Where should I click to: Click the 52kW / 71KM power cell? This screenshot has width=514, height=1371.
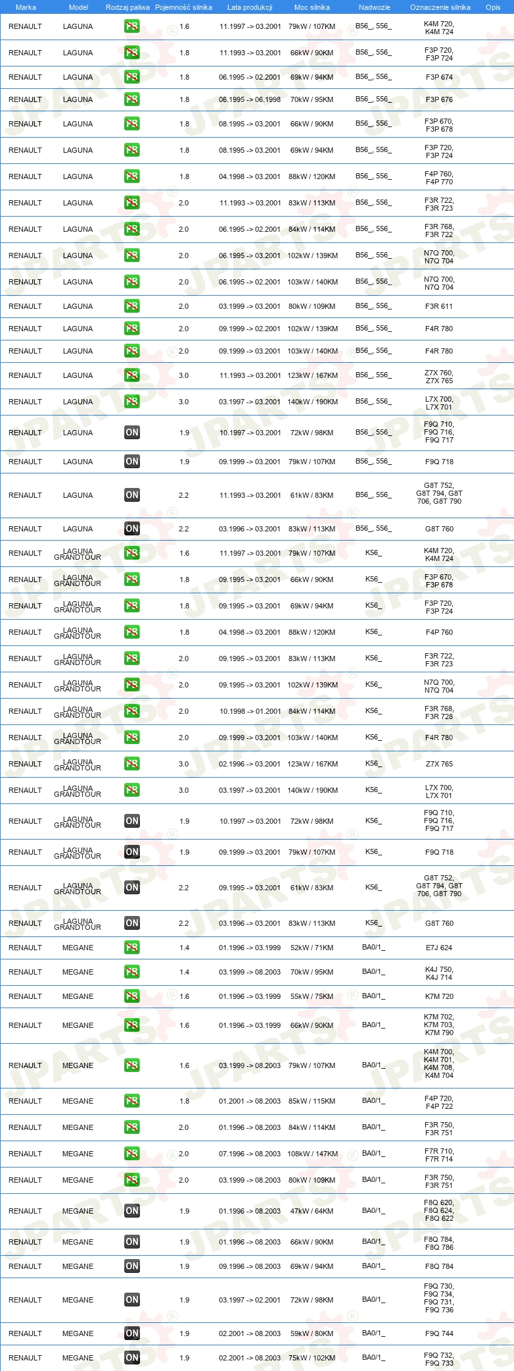coord(312,948)
